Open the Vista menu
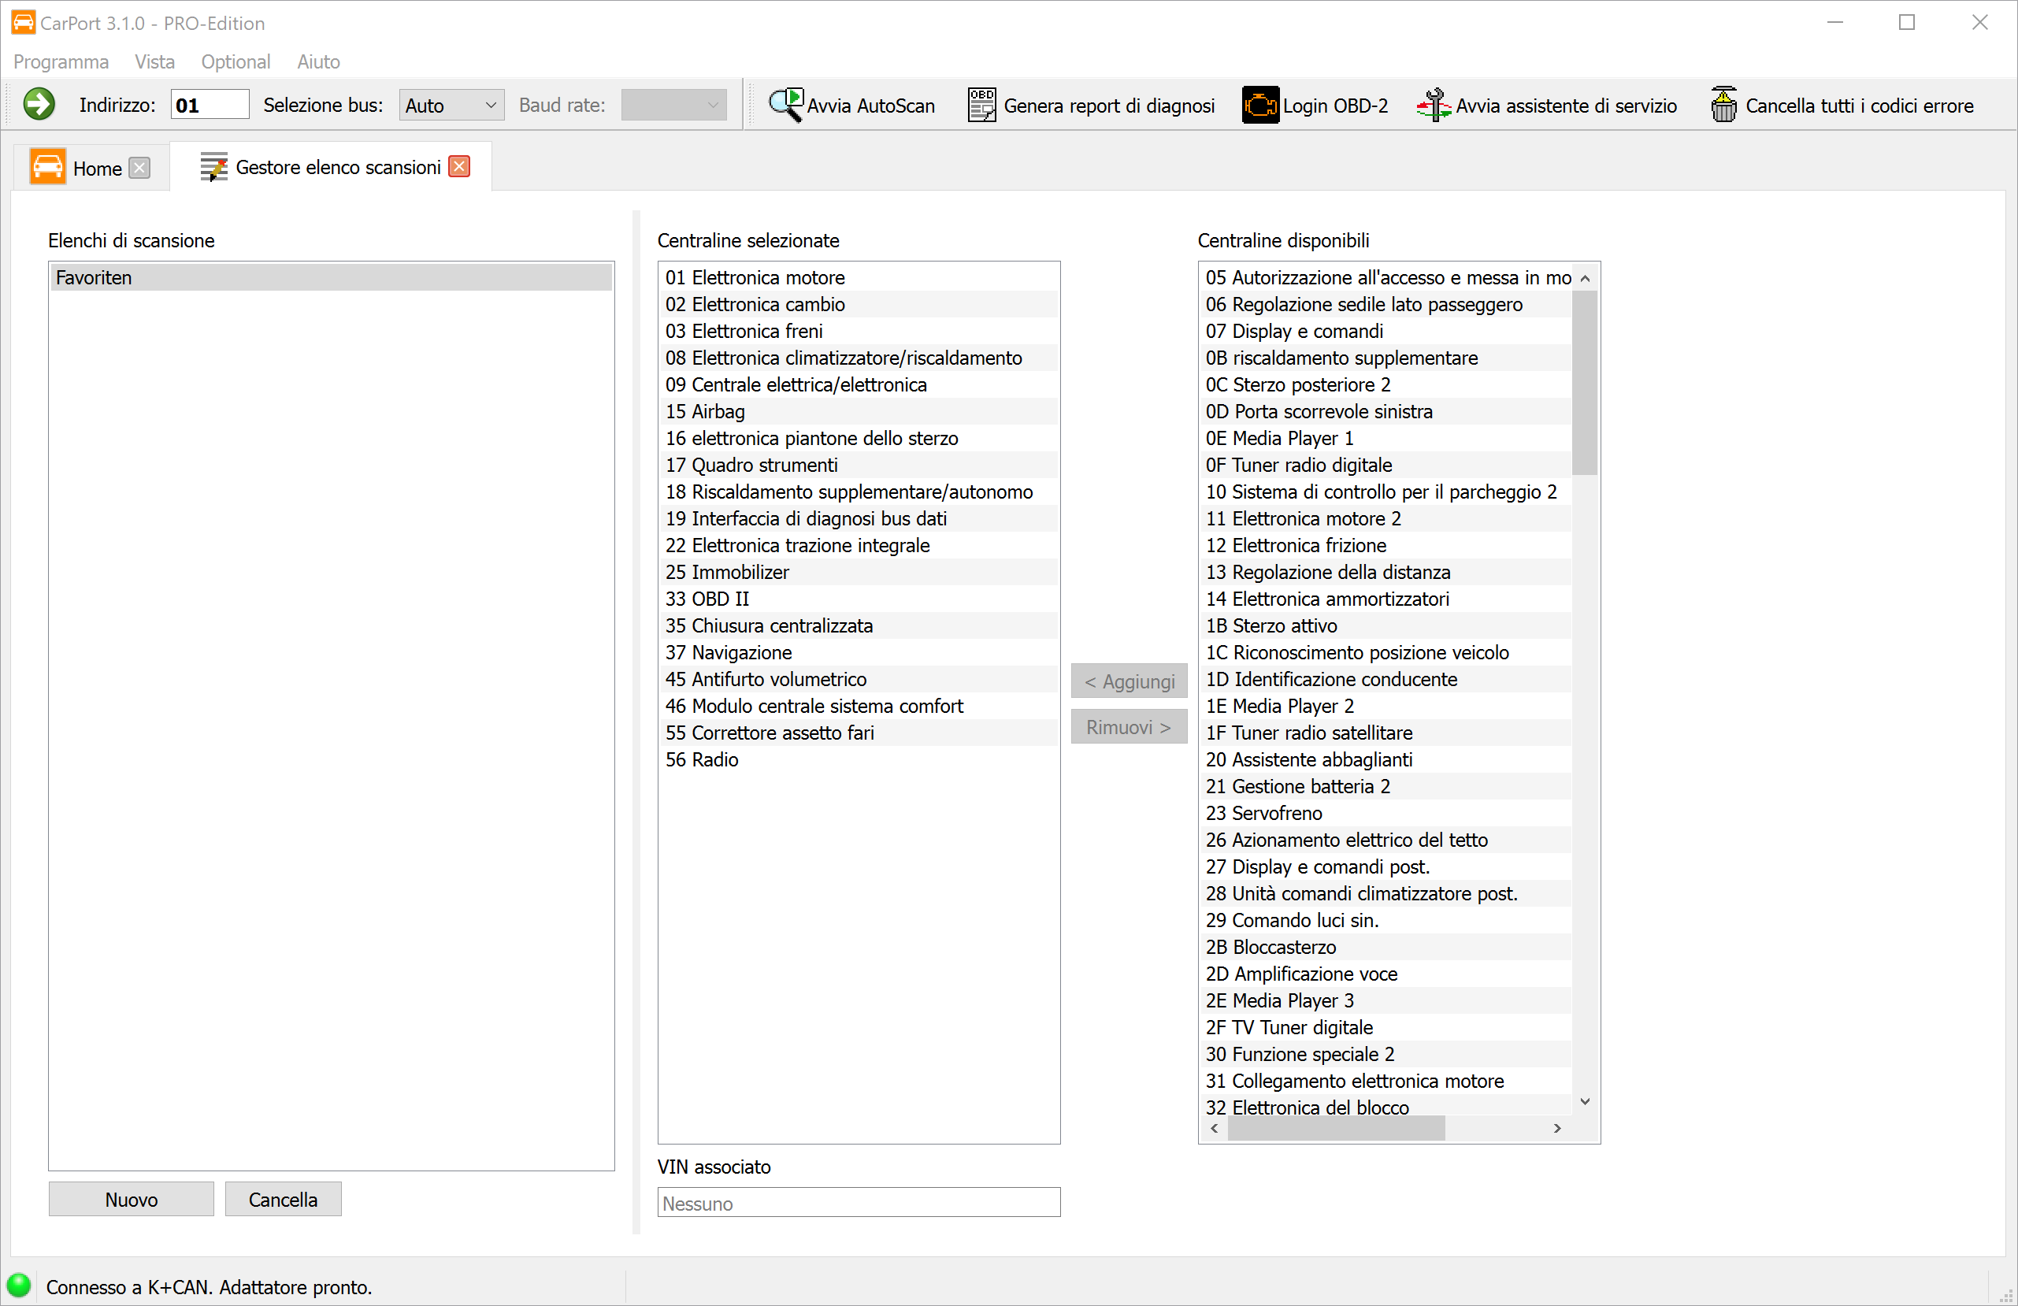The width and height of the screenshot is (2018, 1306). tap(154, 61)
